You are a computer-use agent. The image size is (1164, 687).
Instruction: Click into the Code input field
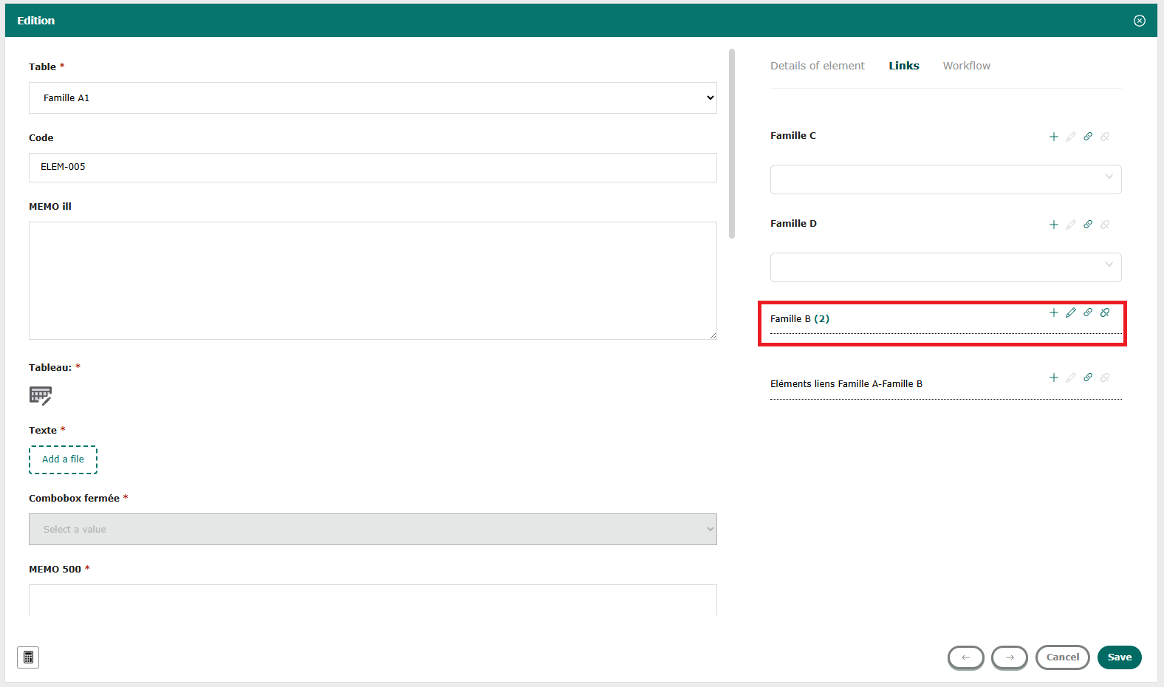coord(372,168)
